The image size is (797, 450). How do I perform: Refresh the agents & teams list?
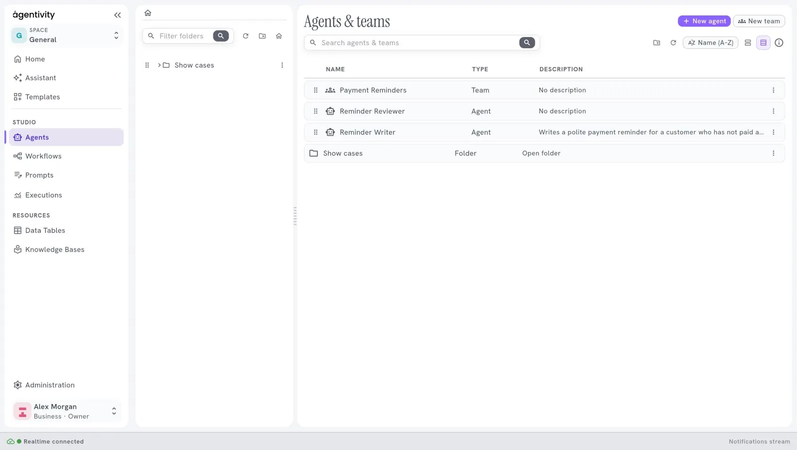[x=673, y=43]
